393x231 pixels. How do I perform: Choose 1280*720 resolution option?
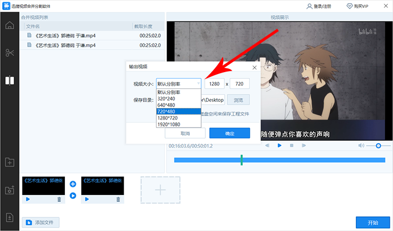(x=179, y=118)
